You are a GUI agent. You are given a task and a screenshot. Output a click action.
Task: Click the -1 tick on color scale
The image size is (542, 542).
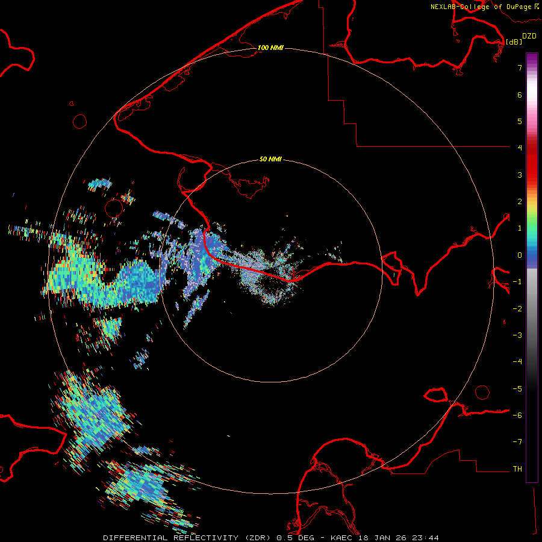517,282
